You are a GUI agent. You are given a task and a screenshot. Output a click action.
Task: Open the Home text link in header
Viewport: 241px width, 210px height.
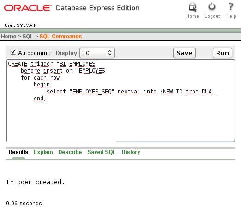coord(193,16)
